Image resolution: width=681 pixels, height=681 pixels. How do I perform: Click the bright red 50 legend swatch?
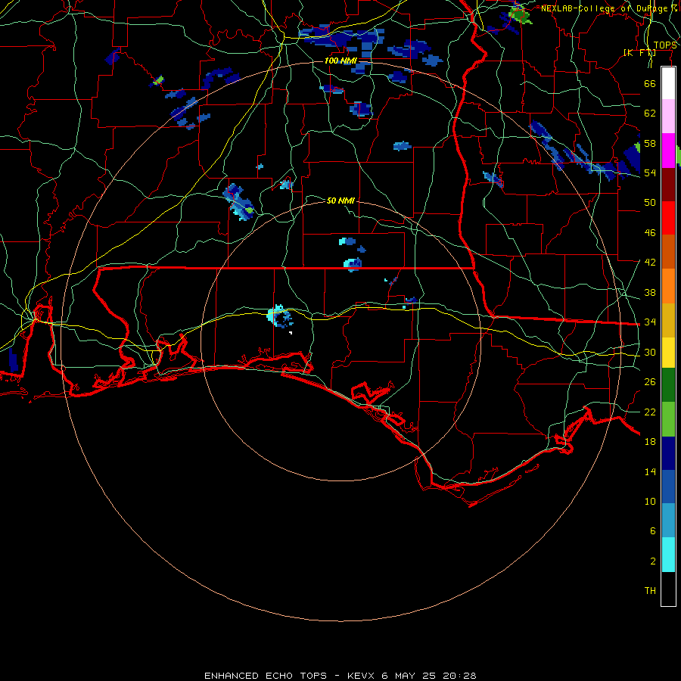668,218
